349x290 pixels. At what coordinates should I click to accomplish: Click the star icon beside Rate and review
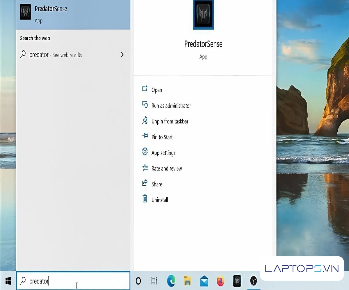pyautogui.click(x=145, y=167)
